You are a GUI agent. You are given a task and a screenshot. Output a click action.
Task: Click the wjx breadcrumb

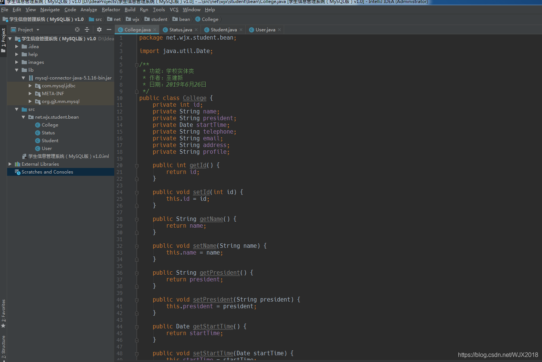point(133,19)
